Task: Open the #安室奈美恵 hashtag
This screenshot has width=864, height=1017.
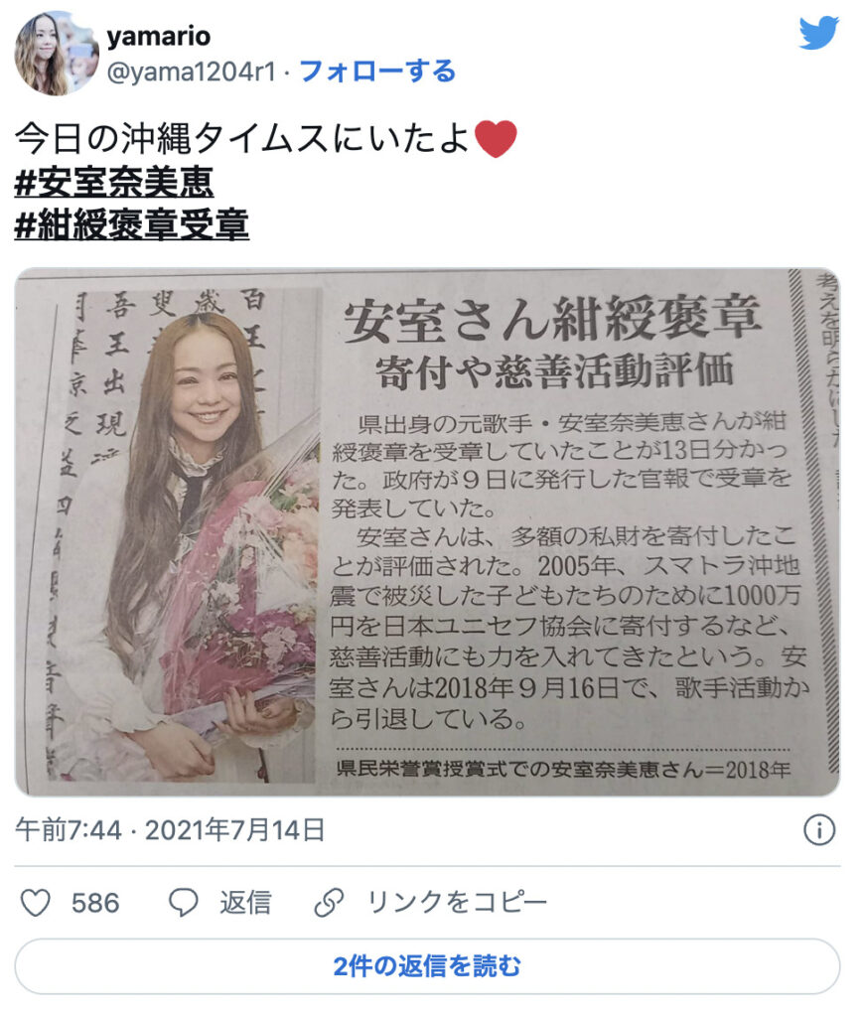Action: click(x=114, y=182)
